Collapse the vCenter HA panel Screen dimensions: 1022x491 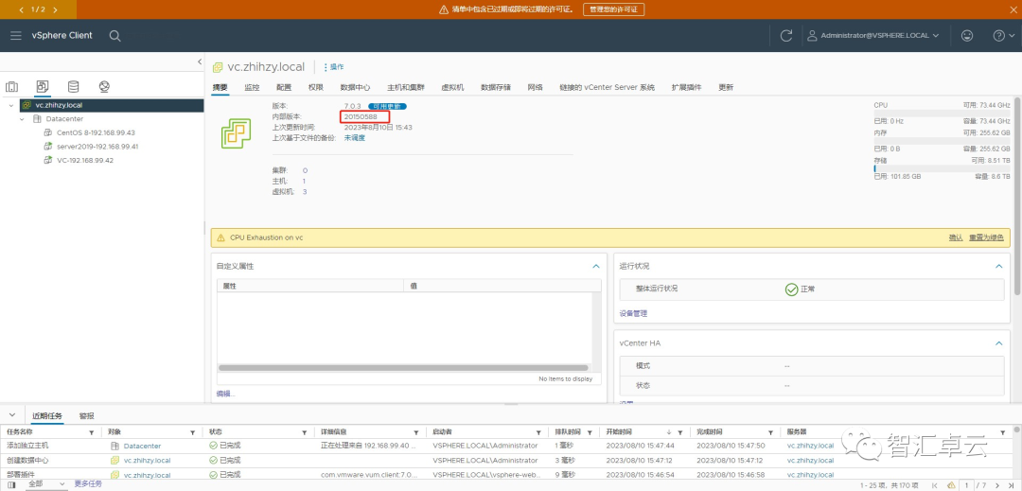click(998, 343)
